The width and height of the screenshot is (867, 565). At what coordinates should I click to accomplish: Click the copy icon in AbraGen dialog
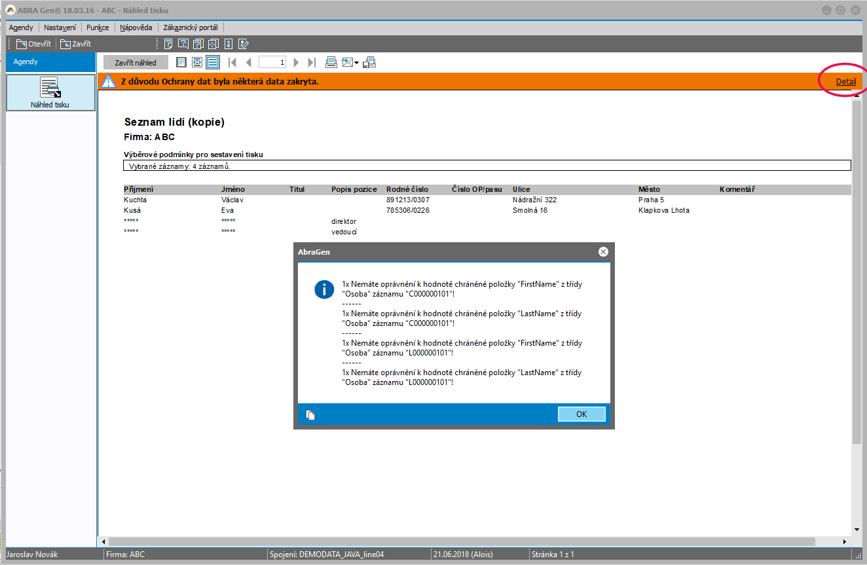310,414
